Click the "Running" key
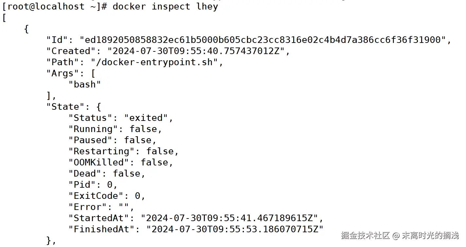The height and width of the screenshot is (247, 466). tap(93, 129)
